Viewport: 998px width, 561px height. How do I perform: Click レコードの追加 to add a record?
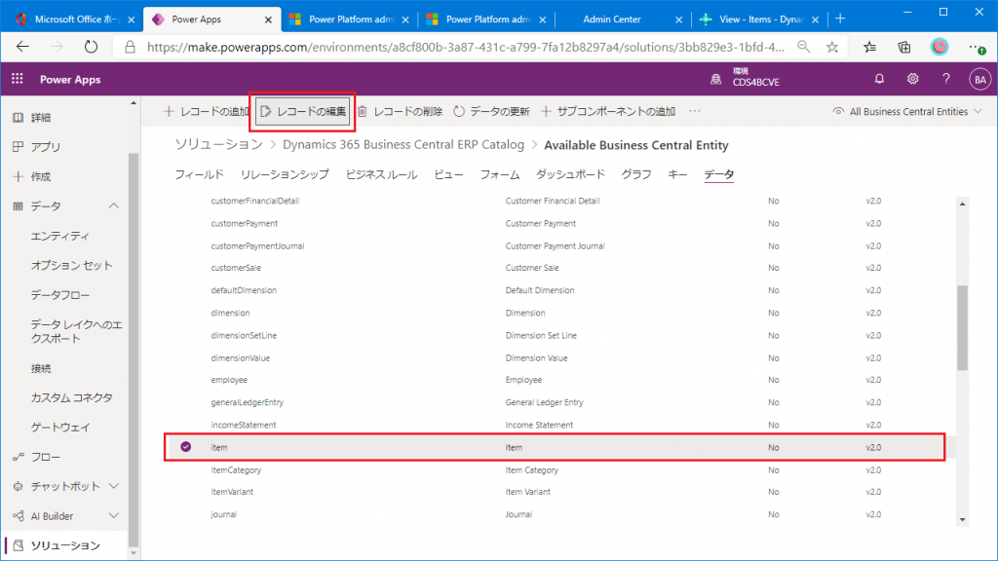tap(207, 111)
